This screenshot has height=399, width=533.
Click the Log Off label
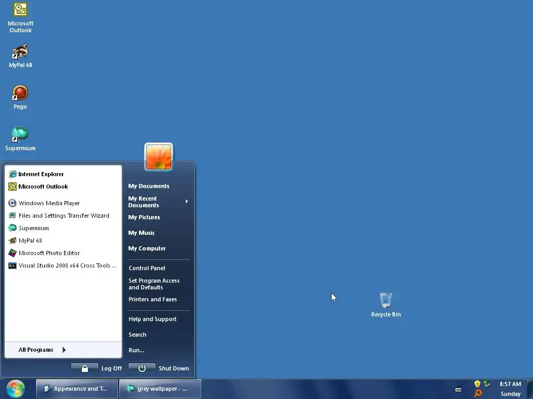coord(111,368)
